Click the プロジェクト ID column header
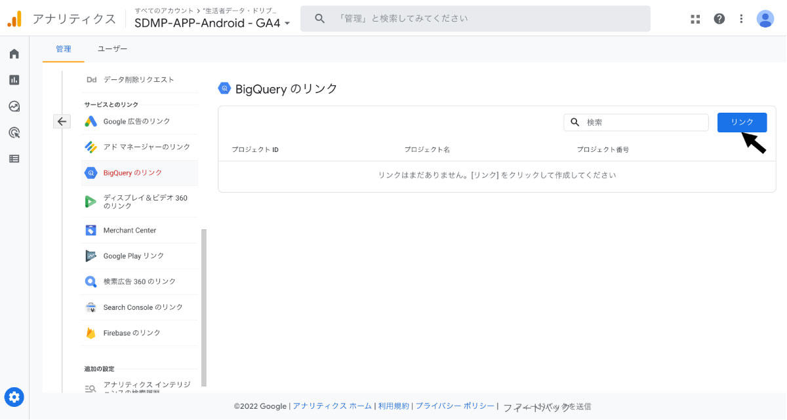Screen dimensions: 787x420 point(255,150)
